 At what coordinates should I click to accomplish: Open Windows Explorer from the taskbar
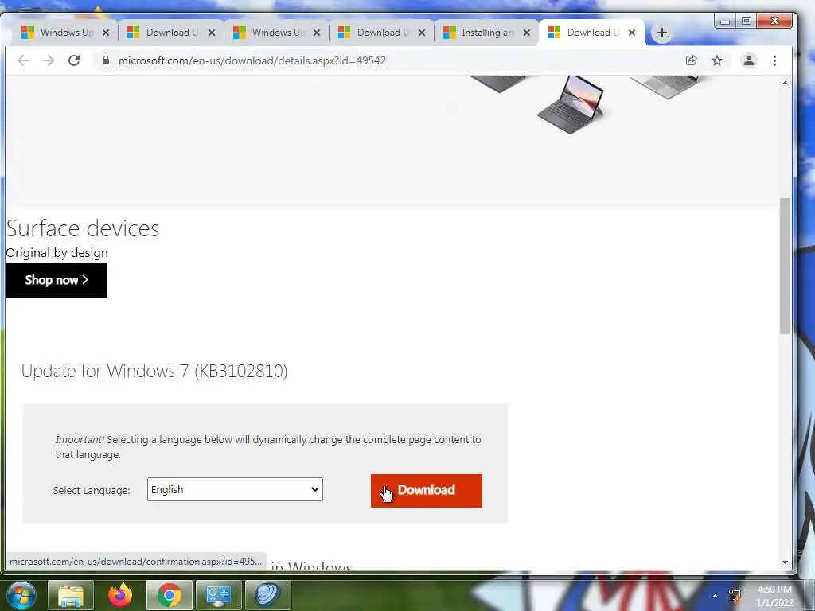tap(71, 595)
